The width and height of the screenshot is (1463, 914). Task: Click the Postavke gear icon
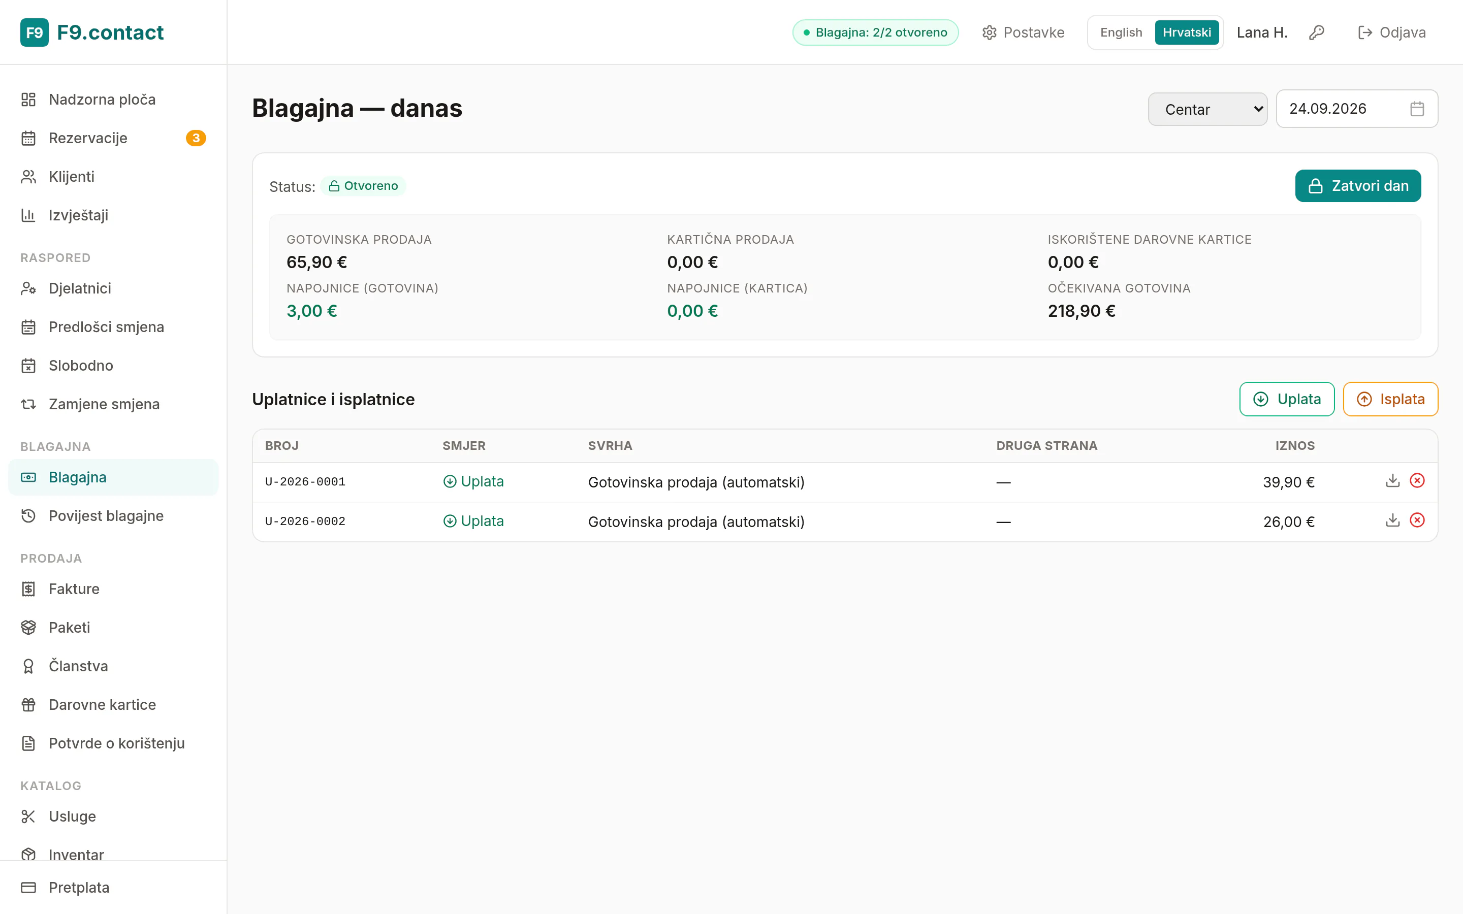989,32
